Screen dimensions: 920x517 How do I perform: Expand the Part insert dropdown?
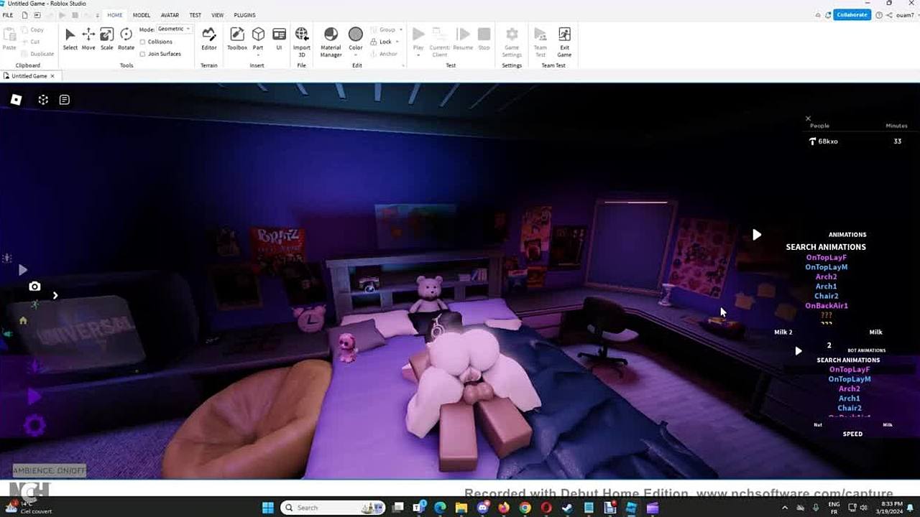pos(258,55)
